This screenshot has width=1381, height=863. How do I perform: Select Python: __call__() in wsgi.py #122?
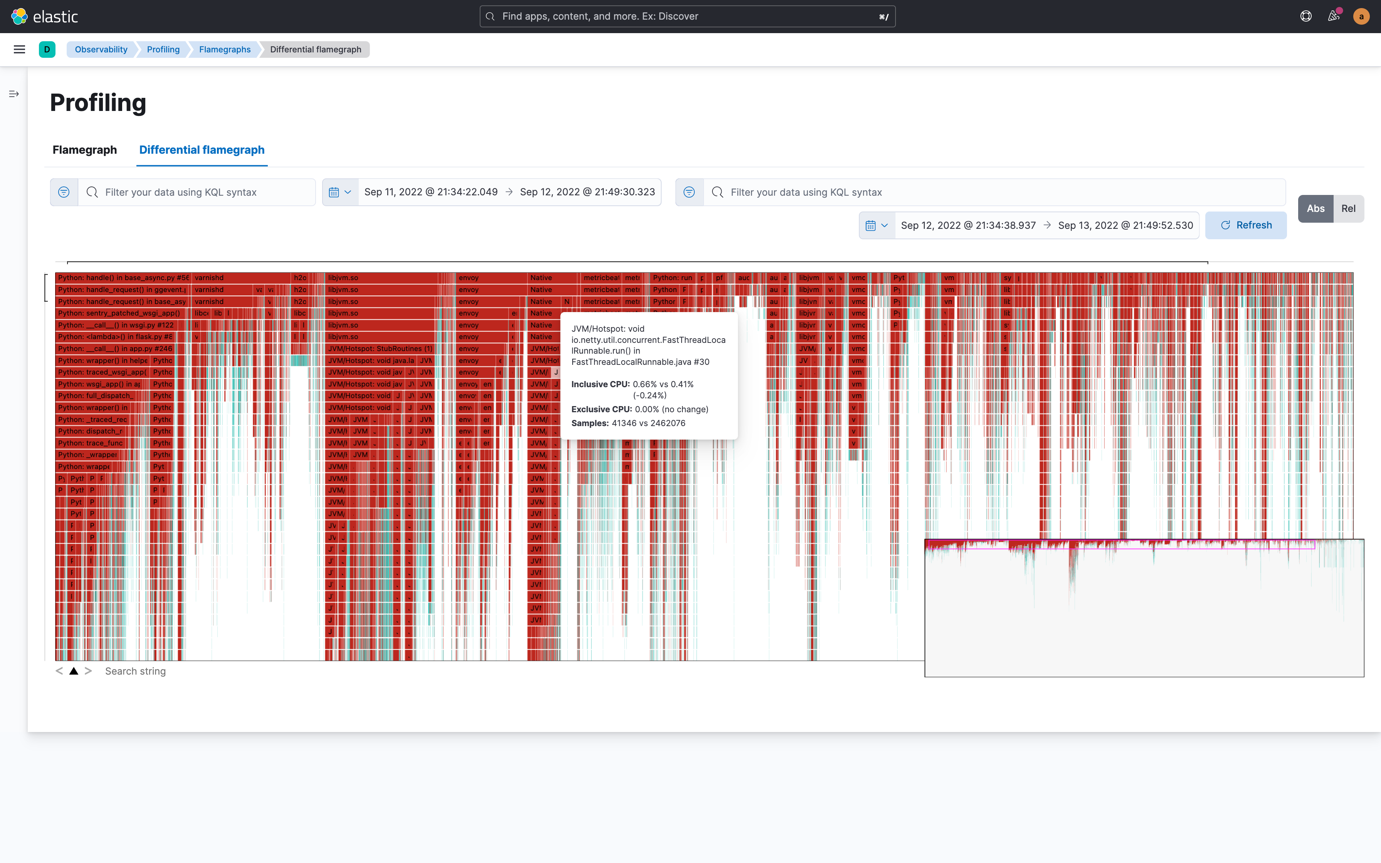point(116,325)
